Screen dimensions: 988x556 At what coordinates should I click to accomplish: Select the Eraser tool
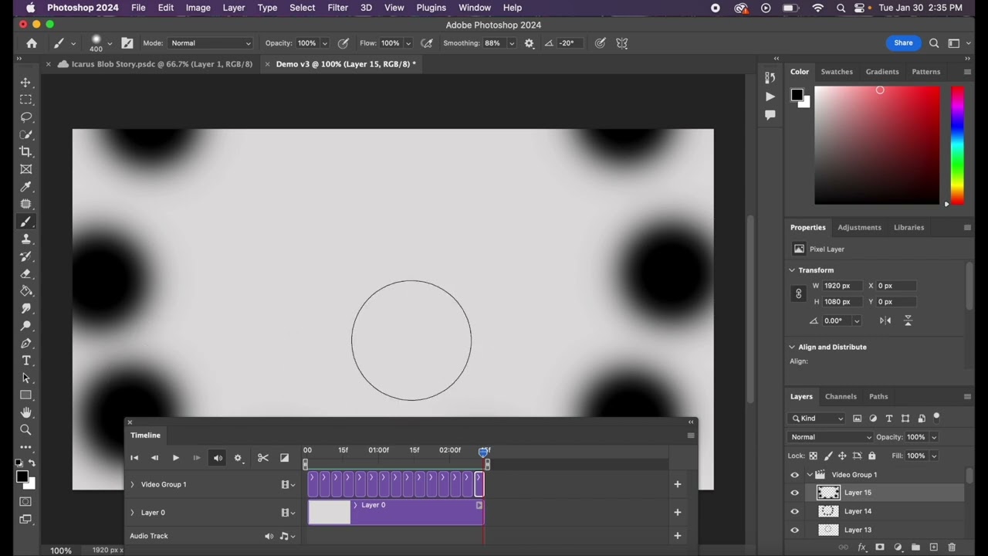(x=26, y=274)
